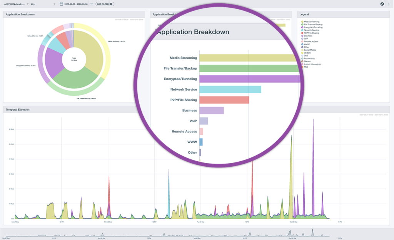Screen dimensions: 394x240
Task: Click the File Transfer/Backup legend dot
Action: click(x=302, y=25)
